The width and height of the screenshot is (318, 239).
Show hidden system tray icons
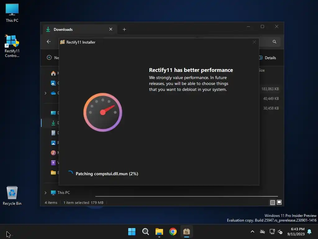[x=252, y=232]
